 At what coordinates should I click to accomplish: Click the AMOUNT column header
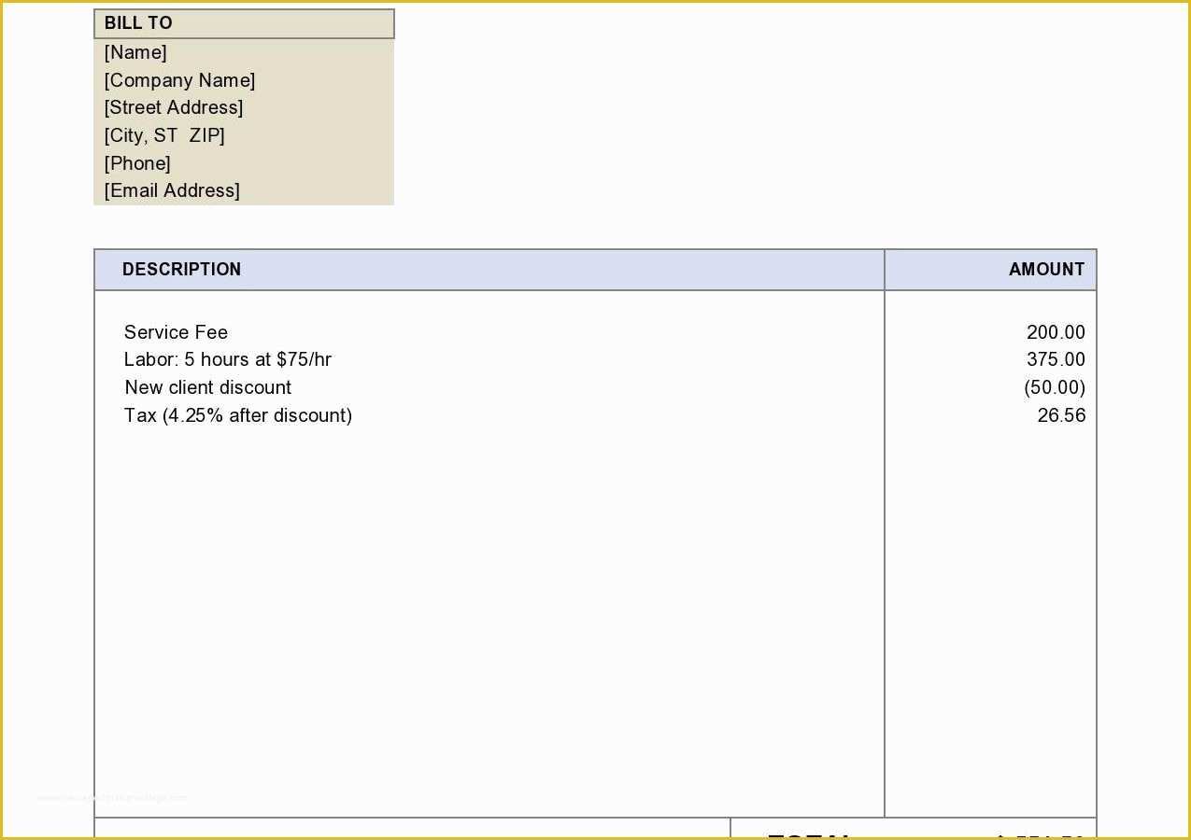990,270
